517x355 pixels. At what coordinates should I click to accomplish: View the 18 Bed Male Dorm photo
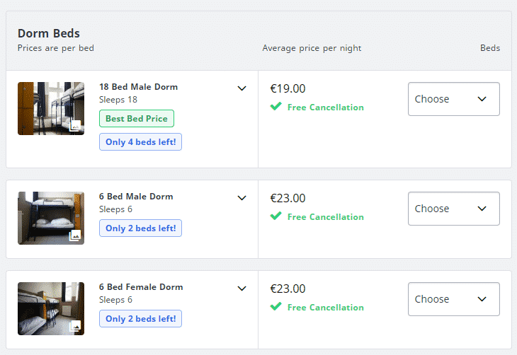tap(51, 108)
